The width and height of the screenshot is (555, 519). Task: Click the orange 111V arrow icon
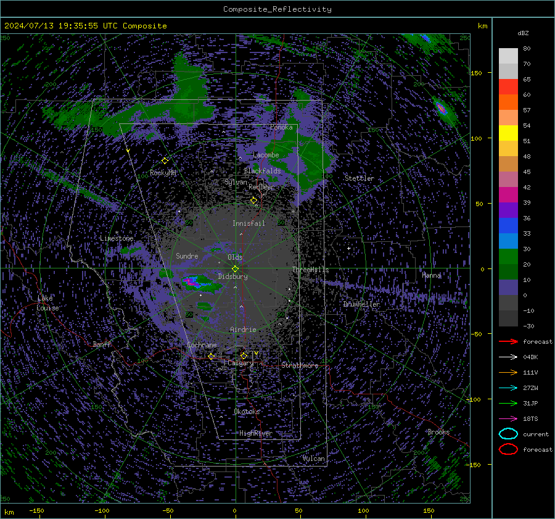pos(508,372)
